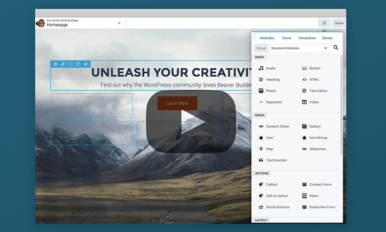Viewport: 386px width, 232px height.
Task: Open row settings with the wrench icon
Action: pos(63,64)
